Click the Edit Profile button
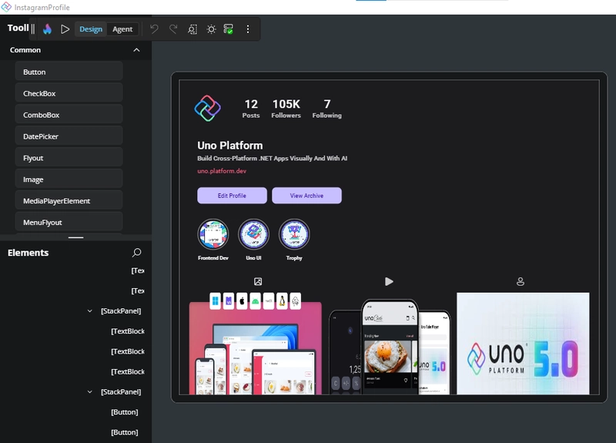This screenshot has height=443, width=616. click(x=233, y=196)
